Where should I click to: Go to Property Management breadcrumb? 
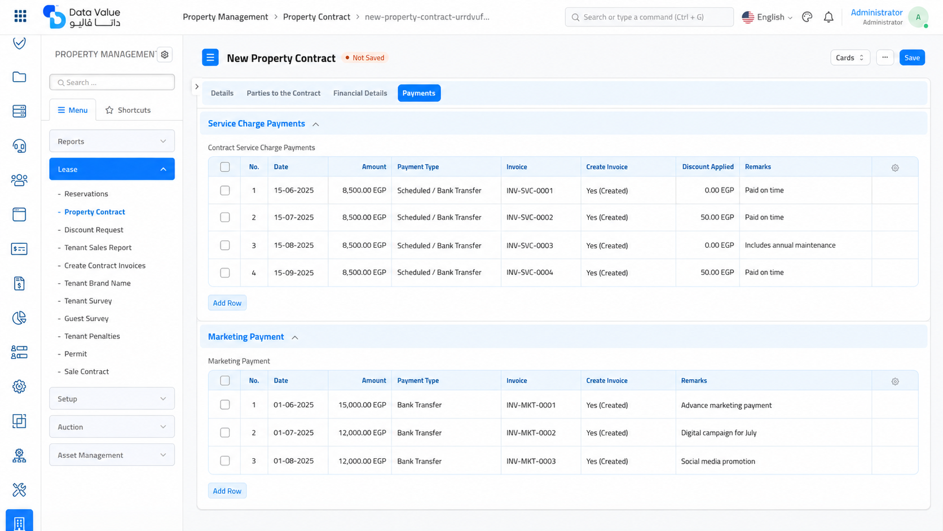pyautogui.click(x=226, y=17)
